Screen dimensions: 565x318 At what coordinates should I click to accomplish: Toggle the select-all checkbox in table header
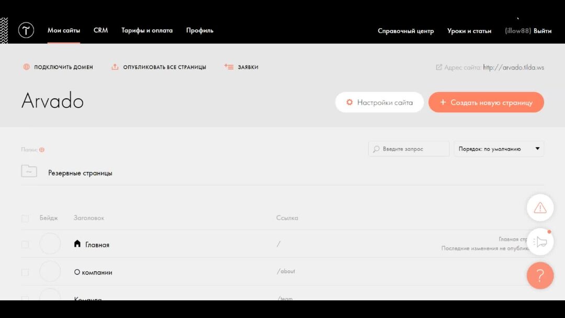point(25,219)
